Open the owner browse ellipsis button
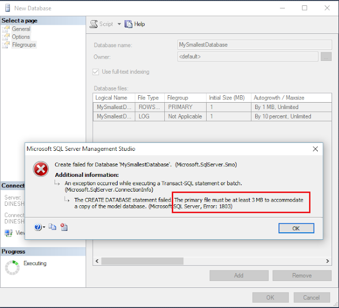This screenshot has width=339, height=308. (x=326, y=57)
